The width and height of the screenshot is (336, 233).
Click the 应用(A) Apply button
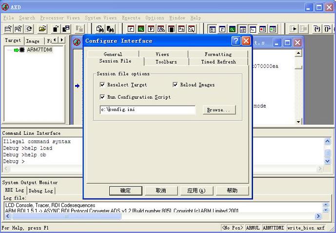pyautogui.click(x=197, y=191)
